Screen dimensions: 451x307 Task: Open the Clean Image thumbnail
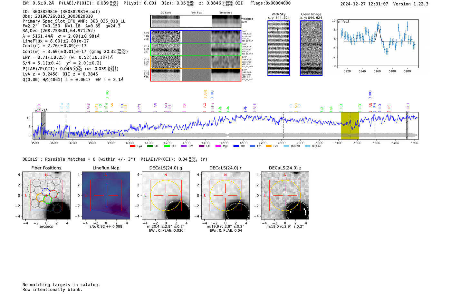tap(311, 48)
